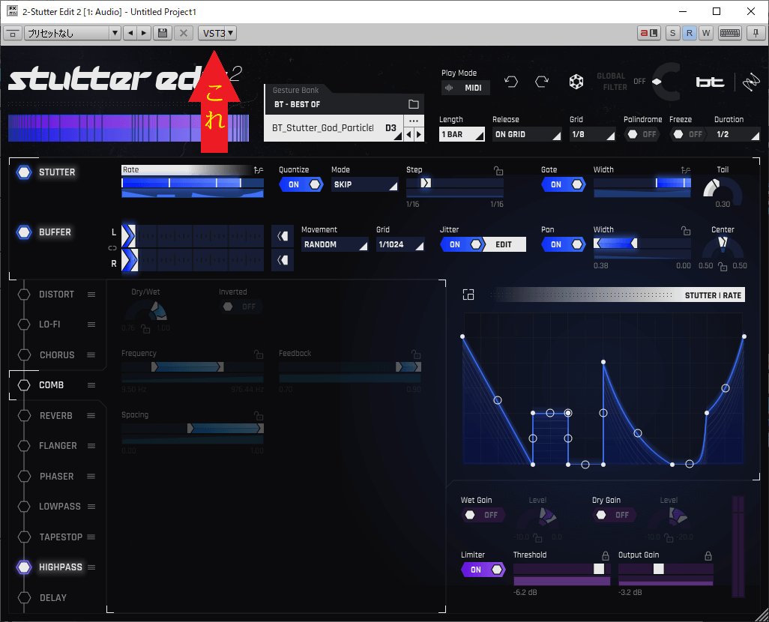The width and height of the screenshot is (769, 622).
Task: Open the Buffer Grid 1/1024 dropdown
Action: coord(400,244)
